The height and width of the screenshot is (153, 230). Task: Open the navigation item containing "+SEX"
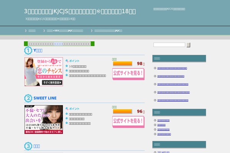point(65,31)
